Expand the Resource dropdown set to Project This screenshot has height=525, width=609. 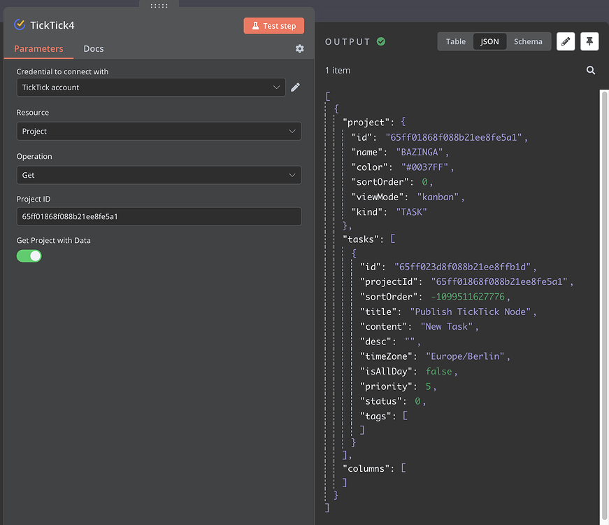[x=159, y=131]
